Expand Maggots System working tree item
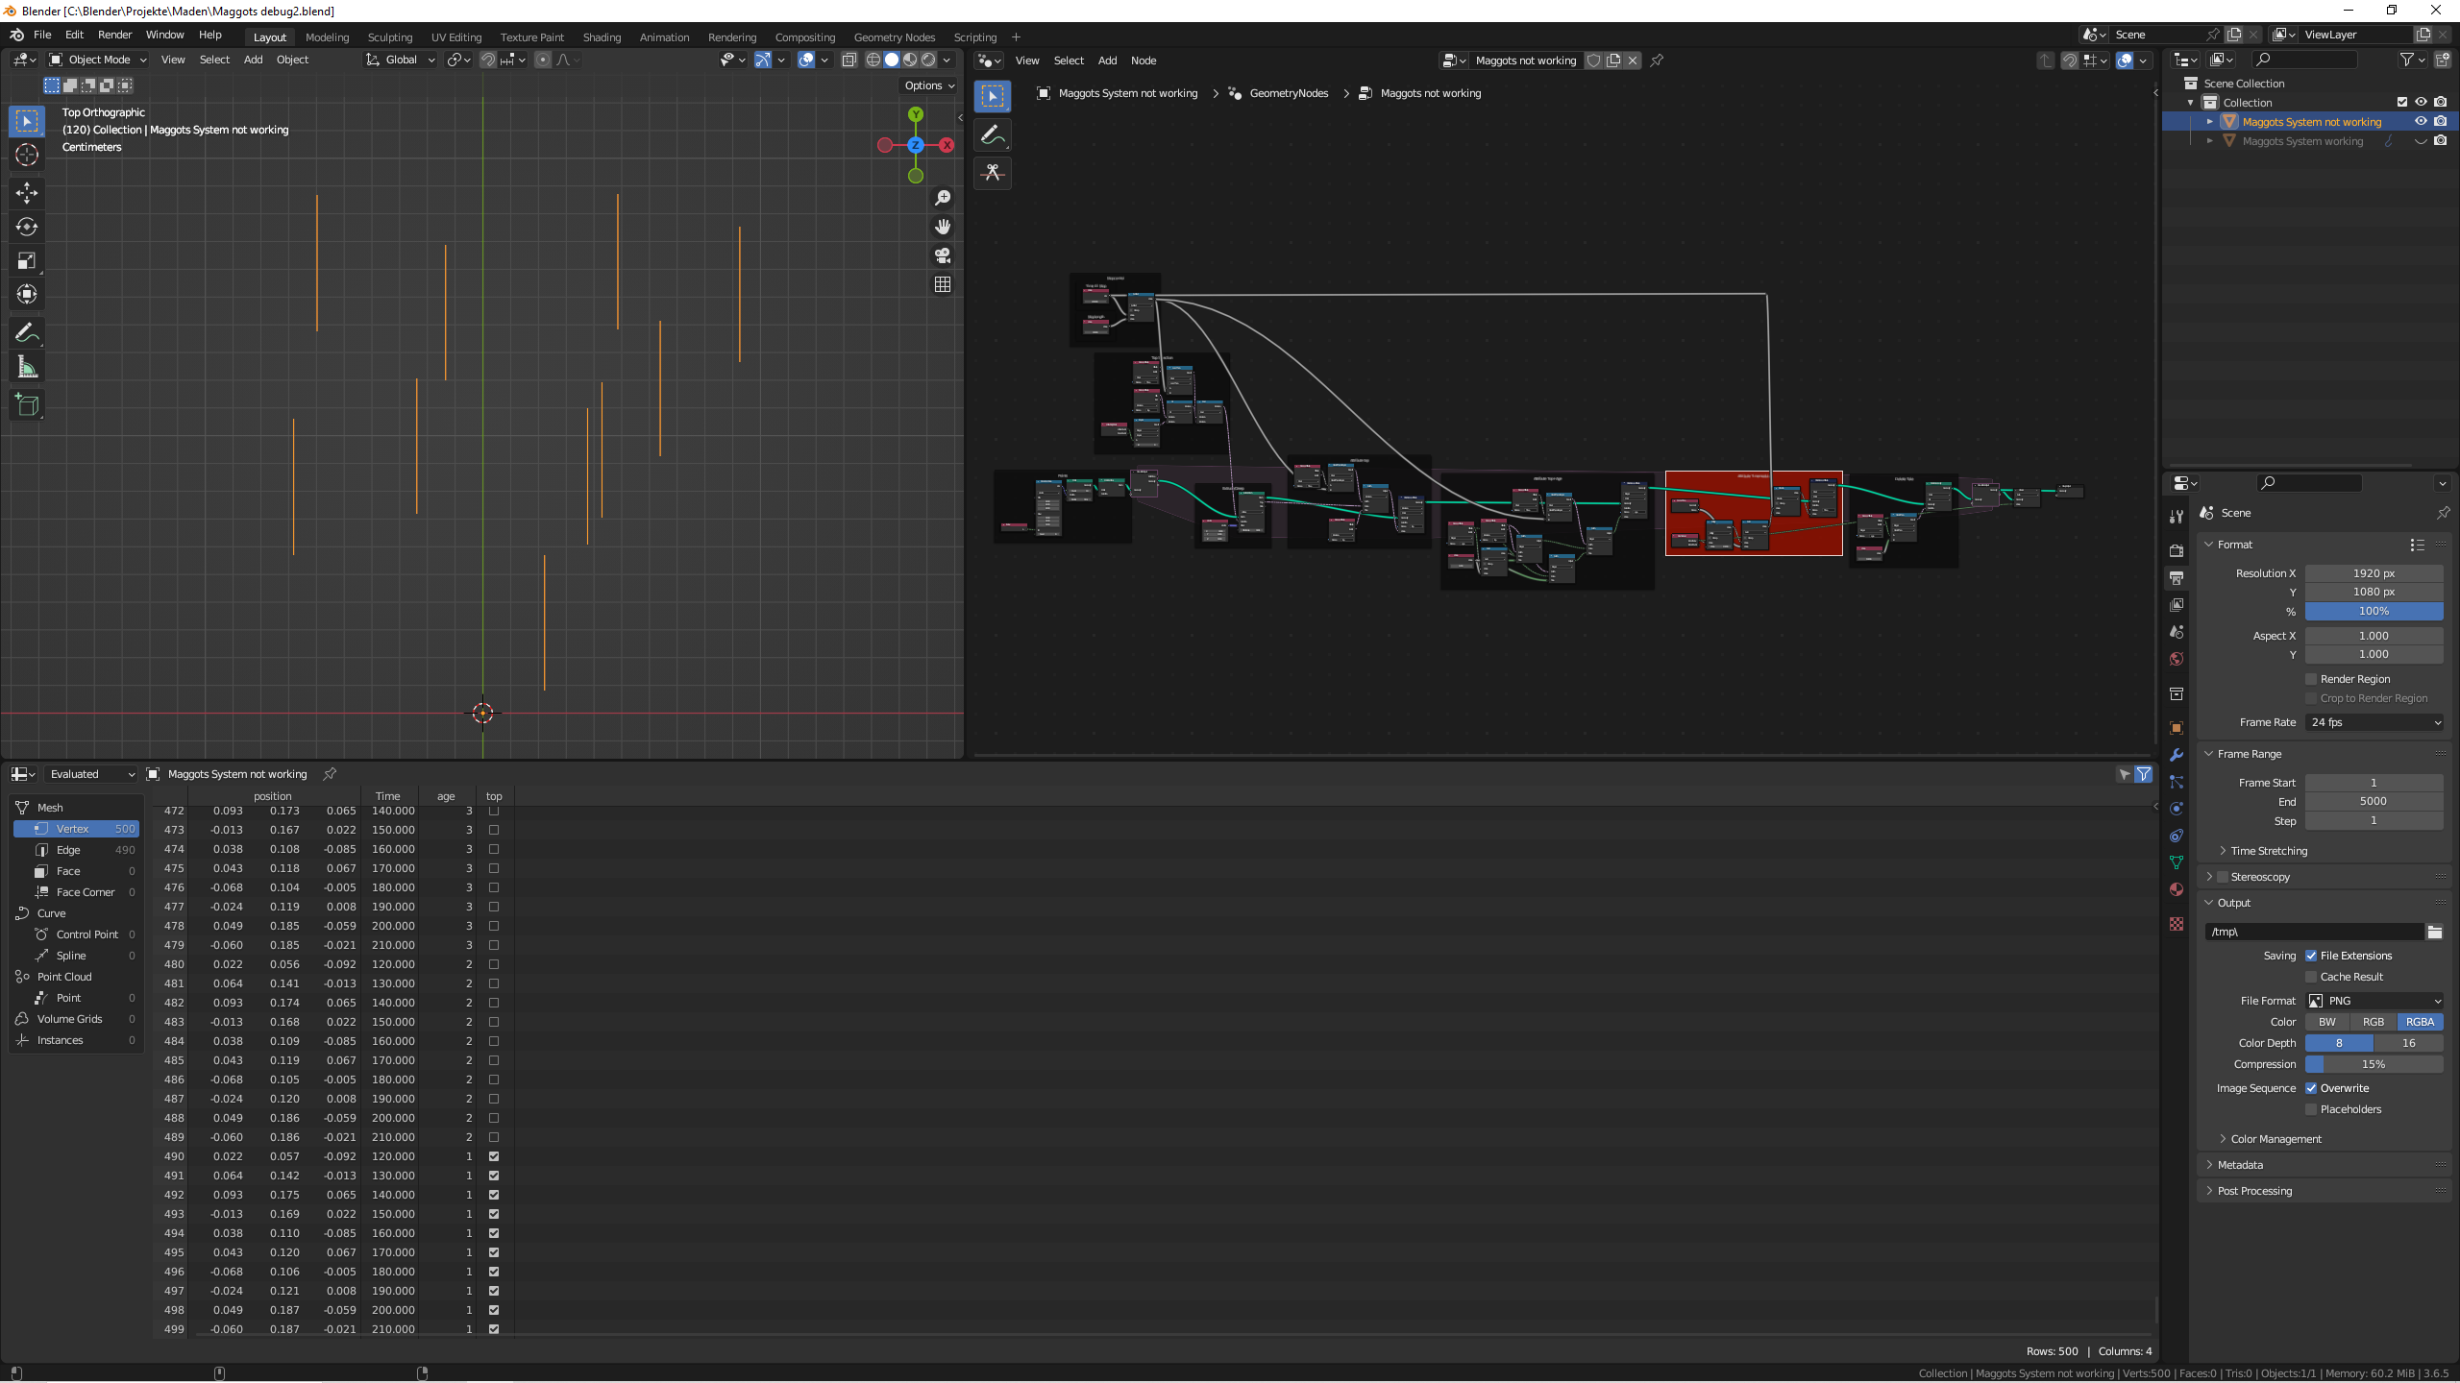The width and height of the screenshot is (2460, 1383). (2210, 141)
